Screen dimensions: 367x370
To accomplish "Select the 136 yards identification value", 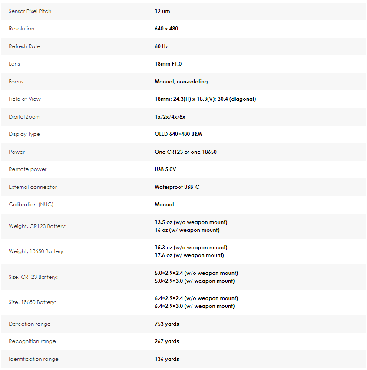I will [167, 359].
